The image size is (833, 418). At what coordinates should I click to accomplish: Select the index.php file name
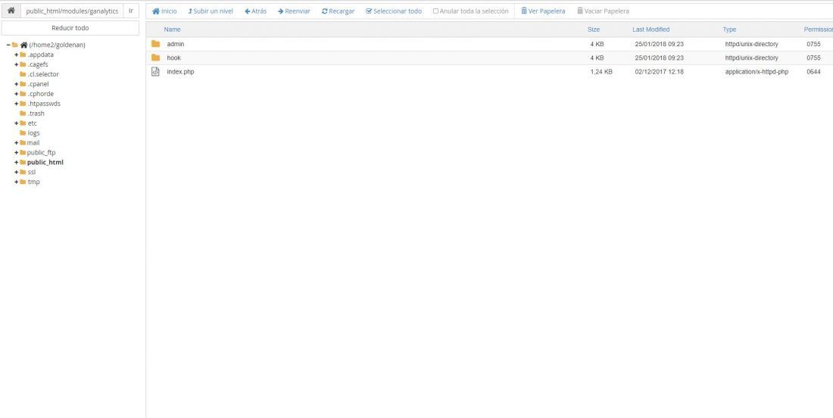point(181,72)
